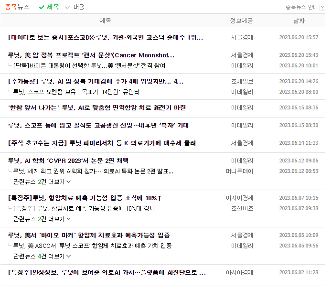This screenshot has width=331, height=289.
Task: Open article [특징주]루닛 항암치료 입증 소식에 10%↑
Action: coord(85,198)
